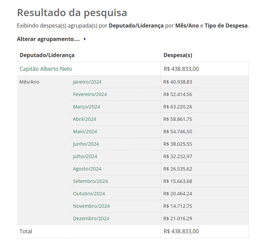Viewport: 256px width, 245px height.
Task: Open the Fevereiro/2024 expenses link
Action: click(x=90, y=94)
